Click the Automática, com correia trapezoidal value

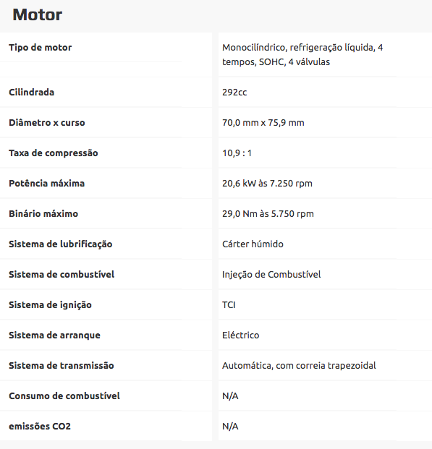299,366
